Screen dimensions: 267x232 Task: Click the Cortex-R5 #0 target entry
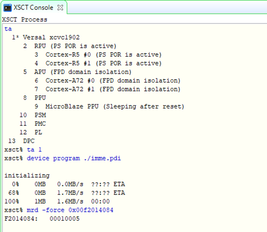pyautogui.click(x=103, y=55)
